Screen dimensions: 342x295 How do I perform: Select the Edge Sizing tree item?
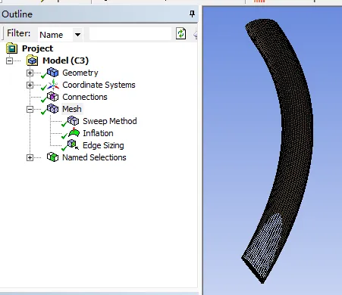(x=103, y=145)
